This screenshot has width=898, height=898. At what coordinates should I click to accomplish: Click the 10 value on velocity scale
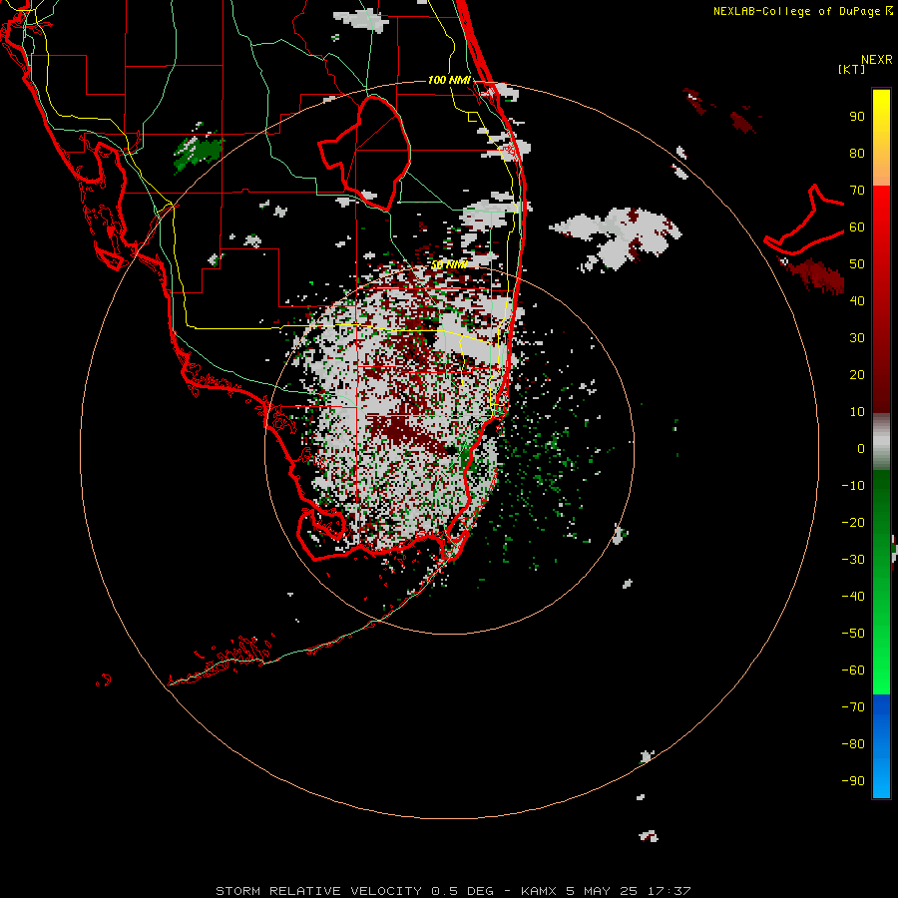point(857,412)
